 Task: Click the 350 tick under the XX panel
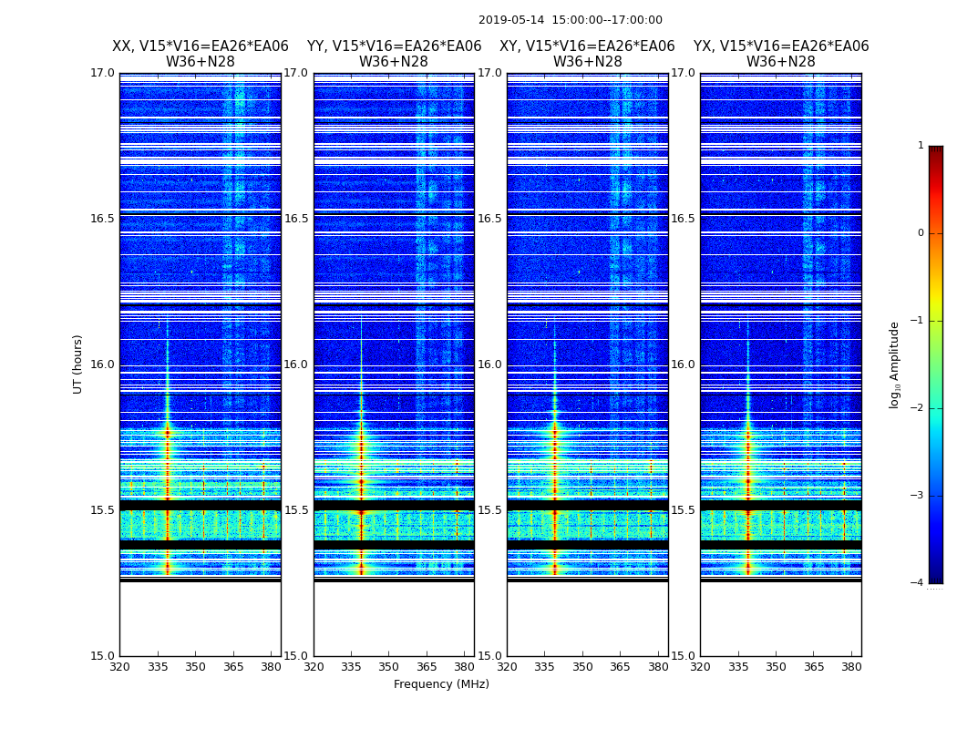195,667
